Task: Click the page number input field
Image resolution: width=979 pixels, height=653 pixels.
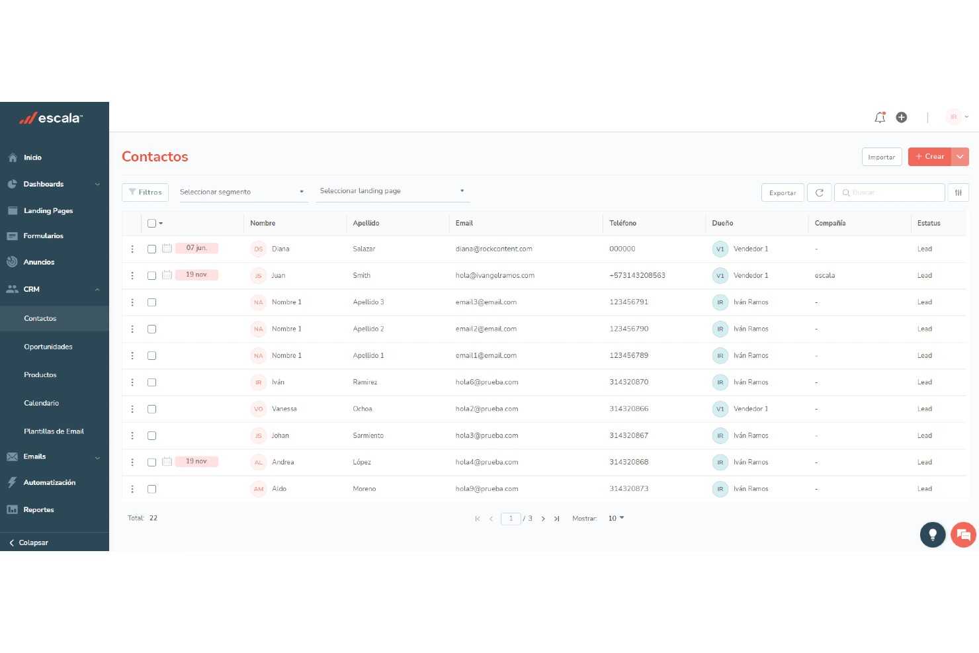Action: pyautogui.click(x=511, y=518)
